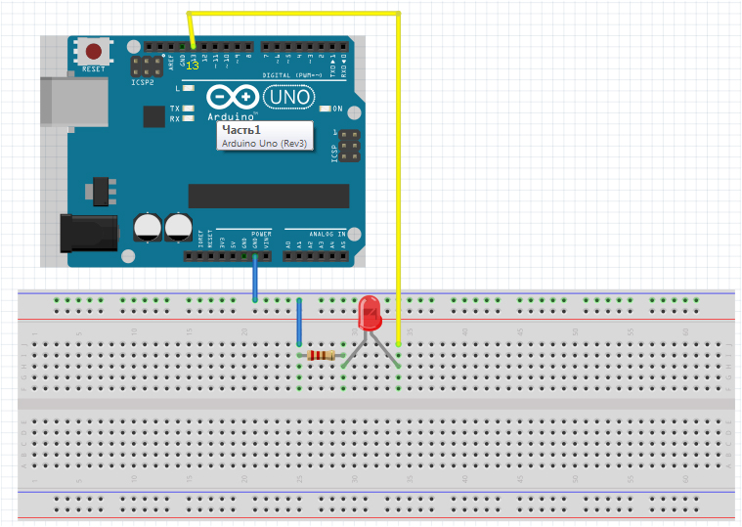Click the digital header with AREF to pin 8
This screenshot has height=527, width=742.
[x=198, y=46]
